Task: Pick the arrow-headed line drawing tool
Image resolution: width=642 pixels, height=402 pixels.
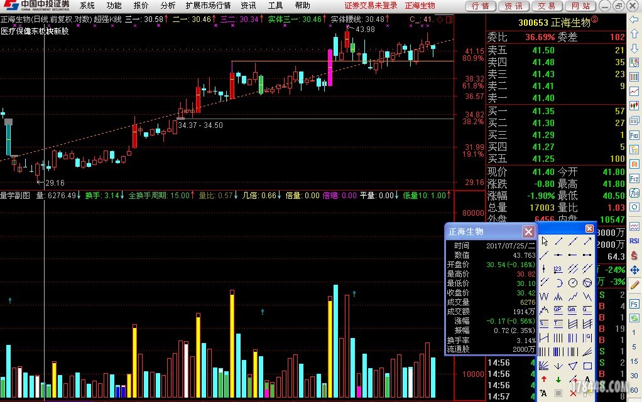Action: [x=587, y=241]
